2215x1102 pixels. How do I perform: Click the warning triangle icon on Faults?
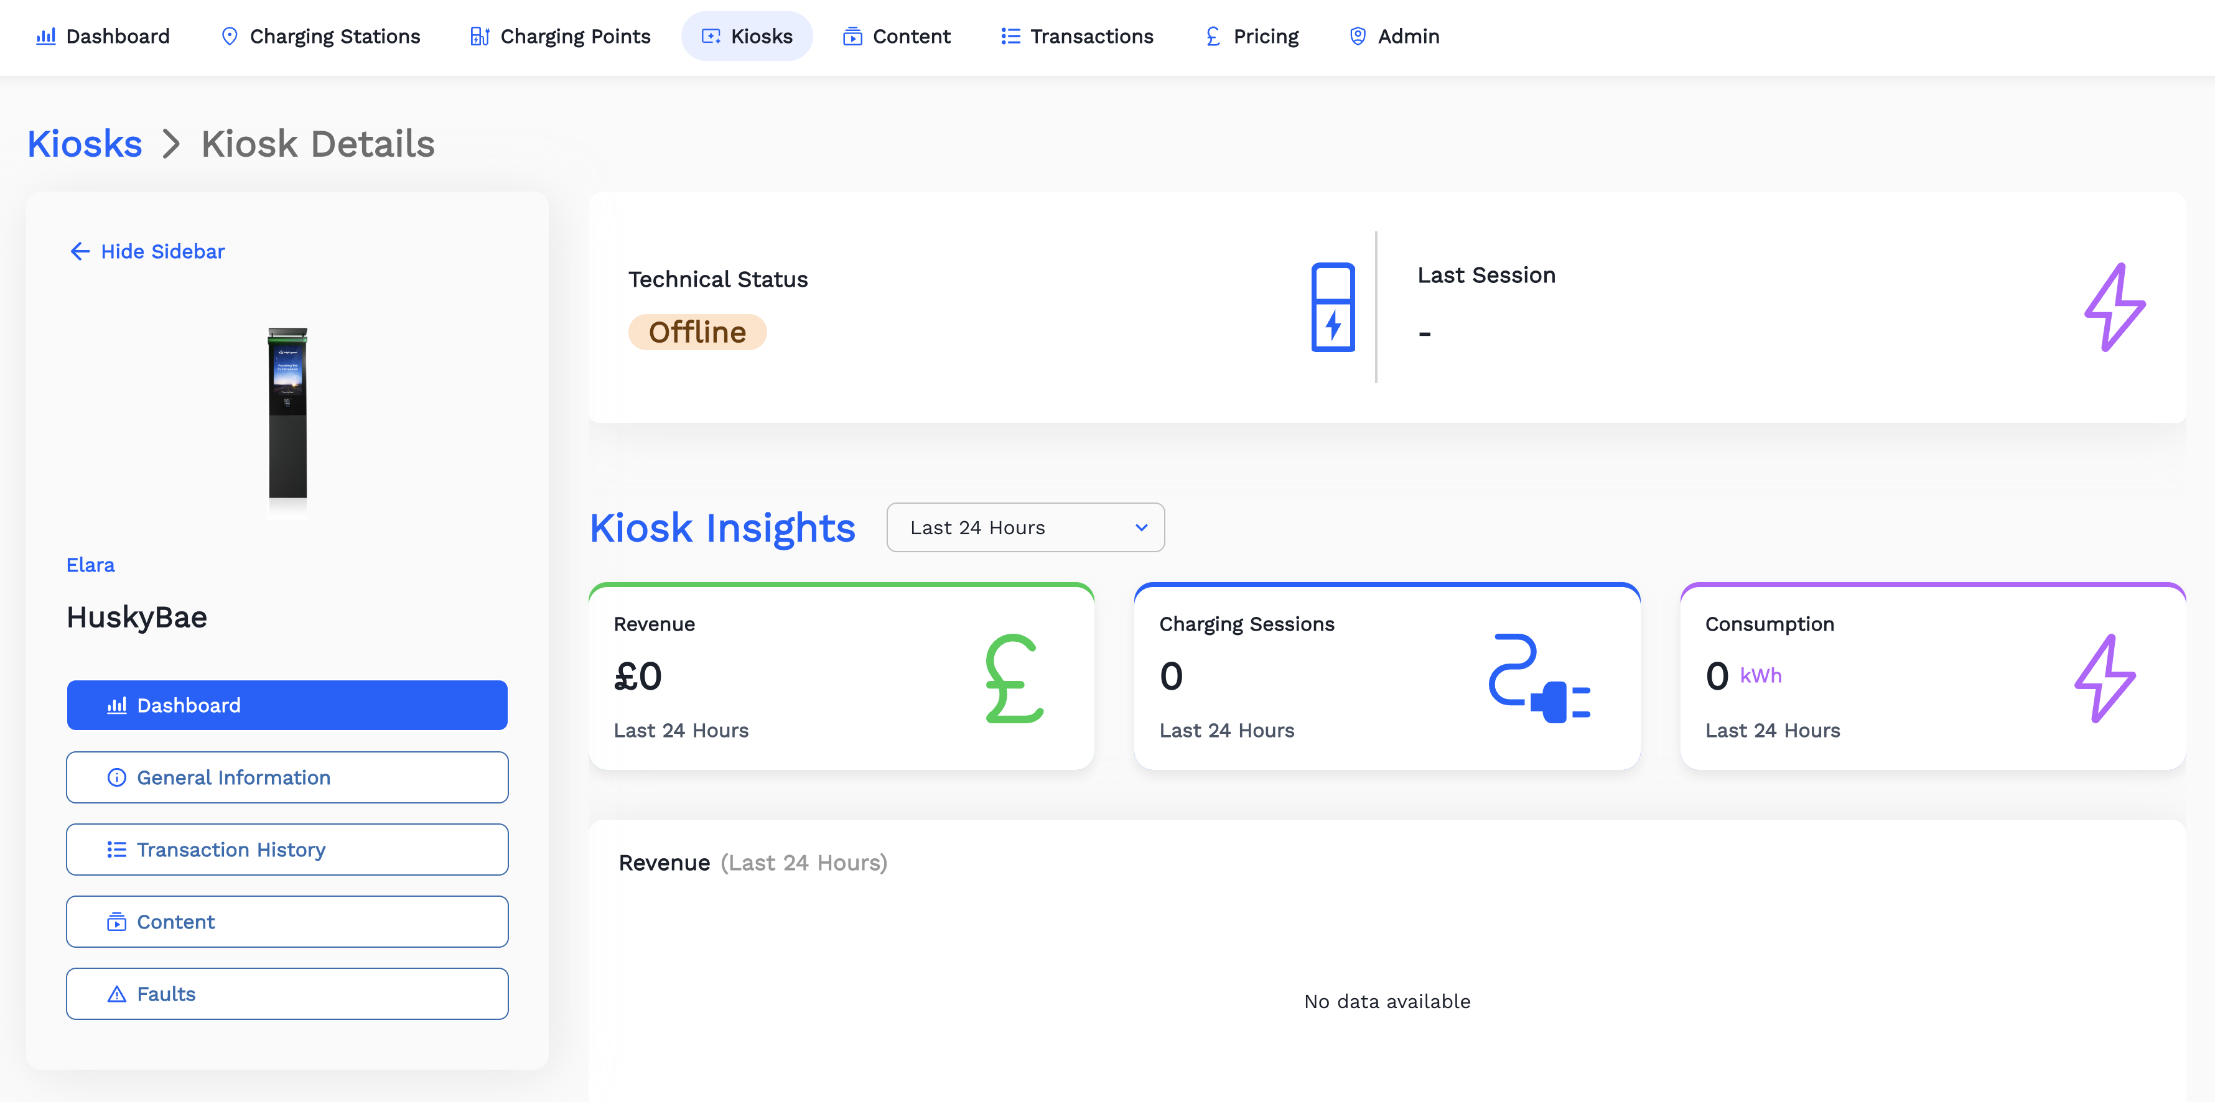point(117,994)
